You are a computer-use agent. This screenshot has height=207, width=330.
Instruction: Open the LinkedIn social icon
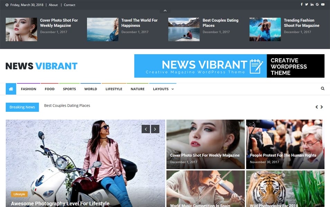pos(313,4)
